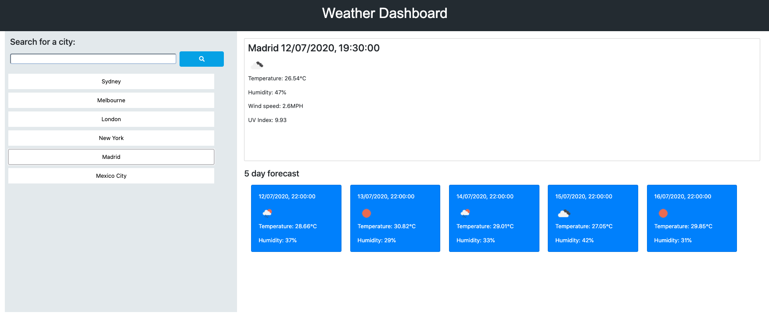Focus the city search input field
This screenshot has height=316, width=769.
(93, 59)
